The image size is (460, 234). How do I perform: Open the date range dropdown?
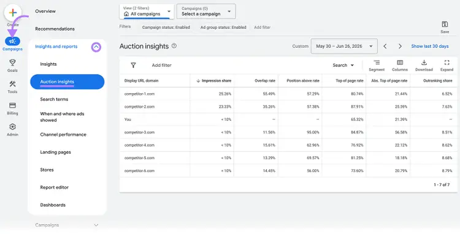tap(344, 47)
